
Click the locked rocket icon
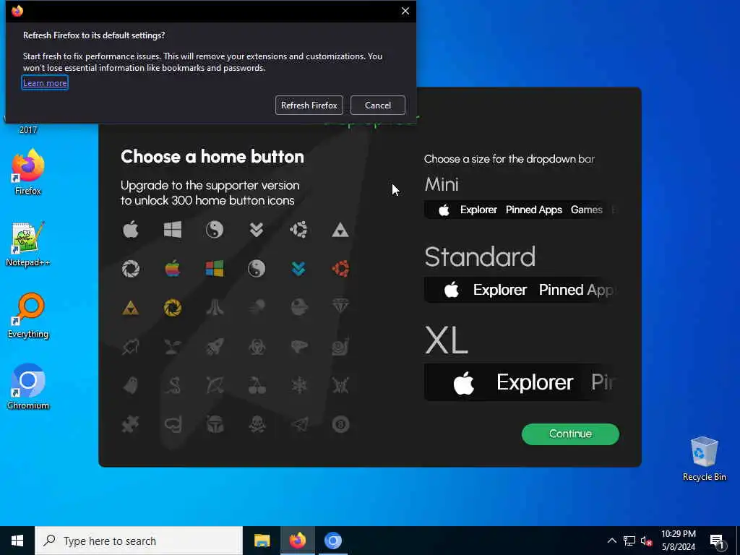[215, 347]
